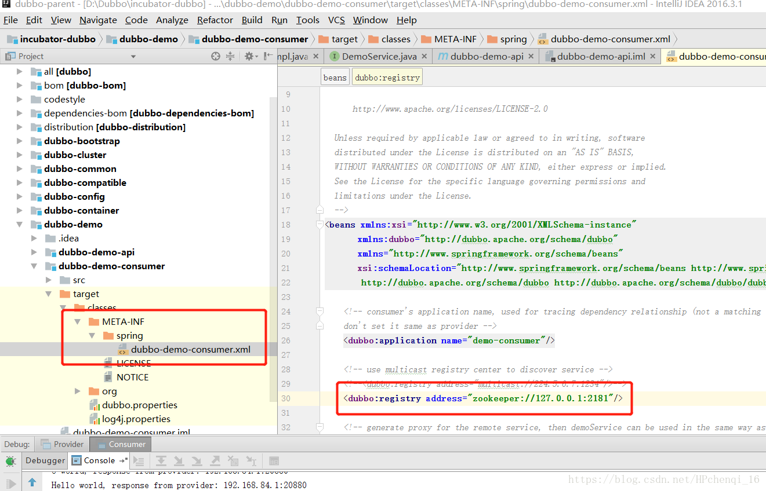Expand the src folder node
This screenshot has width=766, height=491.
(x=49, y=280)
